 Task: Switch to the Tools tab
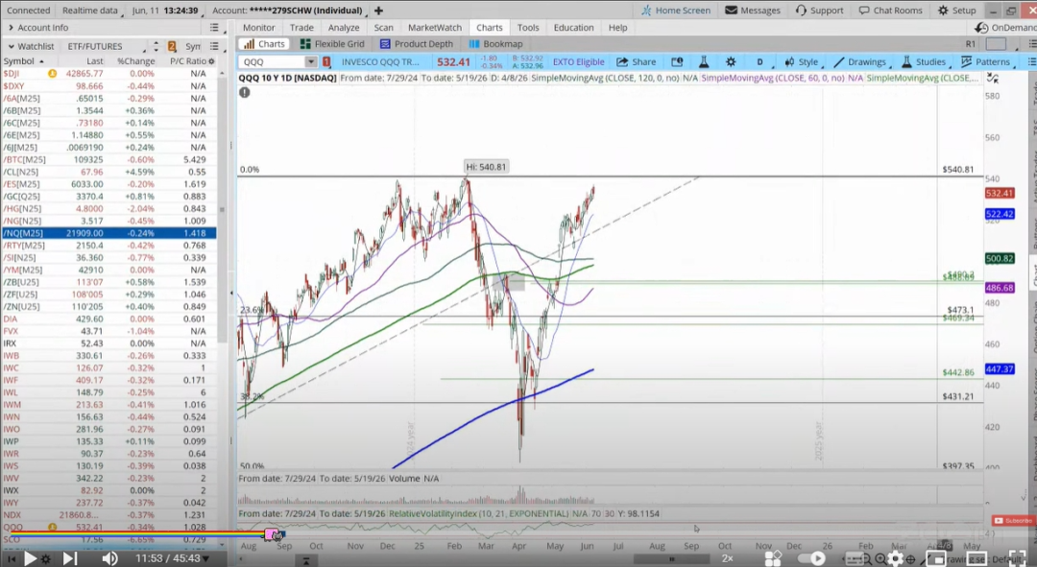528,28
